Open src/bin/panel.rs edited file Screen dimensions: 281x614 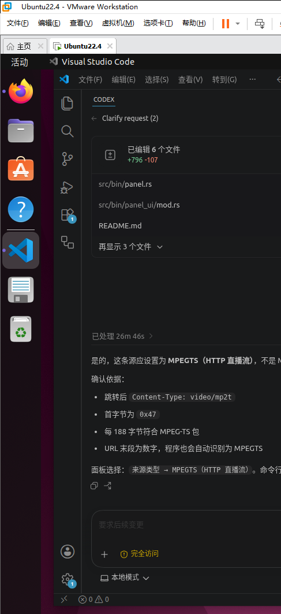pyautogui.click(x=125, y=184)
